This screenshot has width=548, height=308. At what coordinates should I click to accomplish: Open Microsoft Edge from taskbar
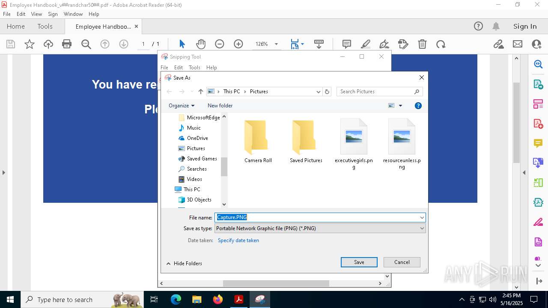click(x=176, y=299)
